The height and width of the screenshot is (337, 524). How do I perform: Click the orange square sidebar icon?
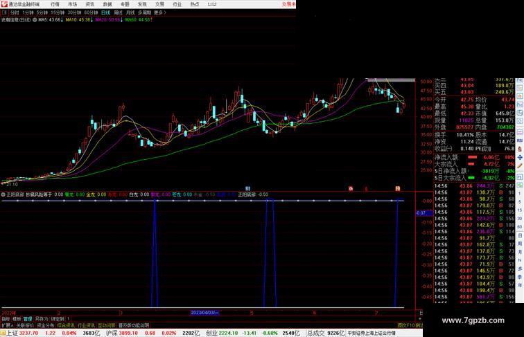pyautogui.click(x=520, y=96)
